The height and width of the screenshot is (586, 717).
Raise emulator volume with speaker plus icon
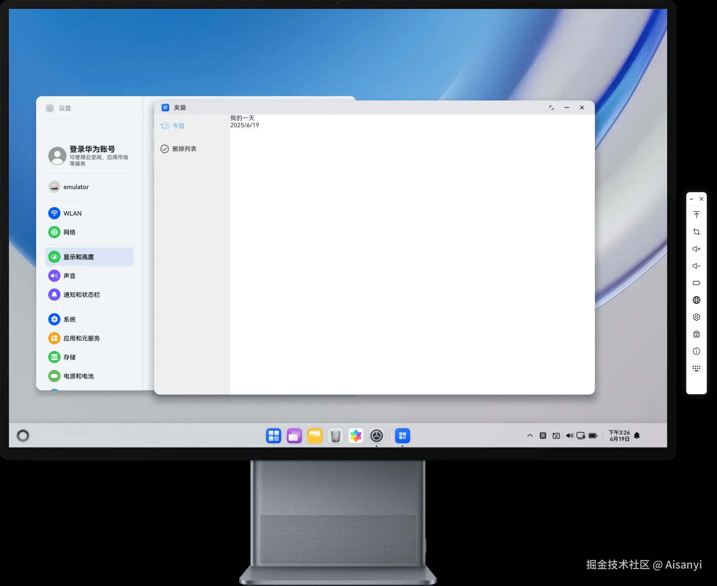point(697,249)
